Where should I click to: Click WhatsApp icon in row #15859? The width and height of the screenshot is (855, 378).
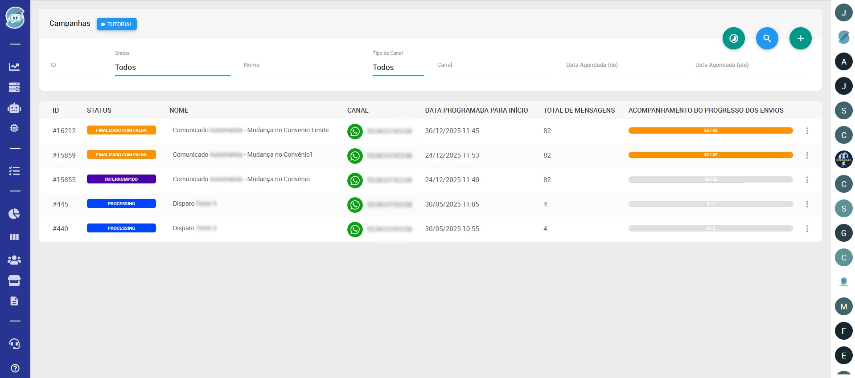(355, 156)
